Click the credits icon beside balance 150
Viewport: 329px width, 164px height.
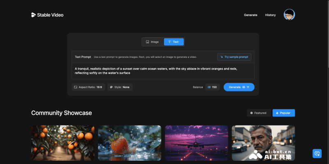209,87
